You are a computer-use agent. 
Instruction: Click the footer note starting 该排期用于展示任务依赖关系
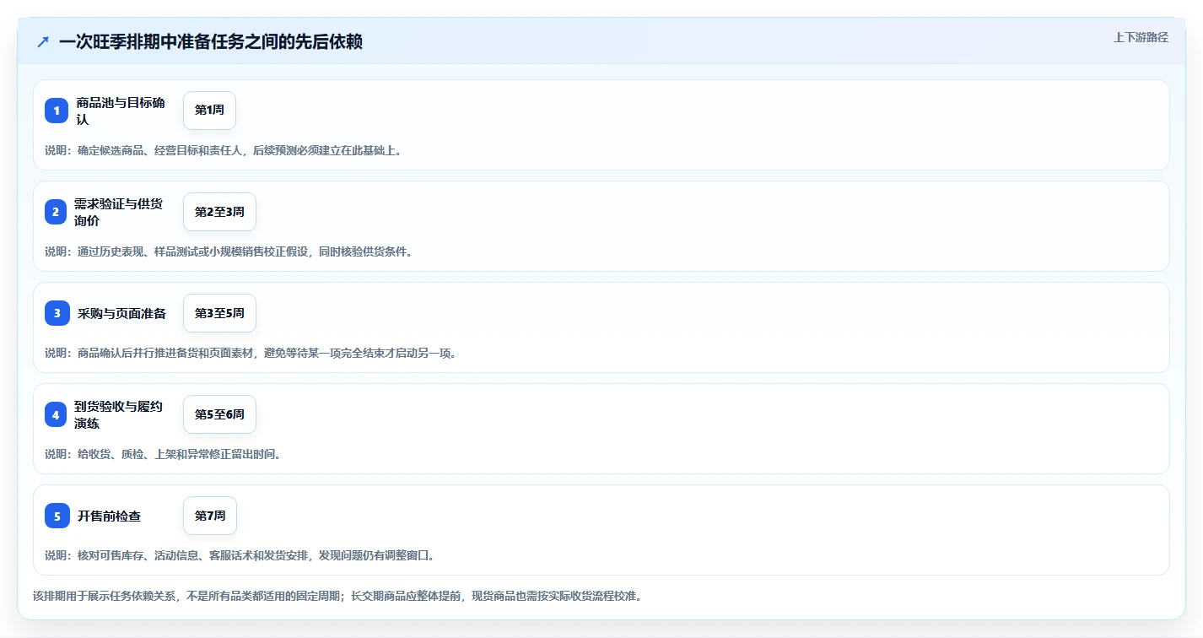point(337,596)
